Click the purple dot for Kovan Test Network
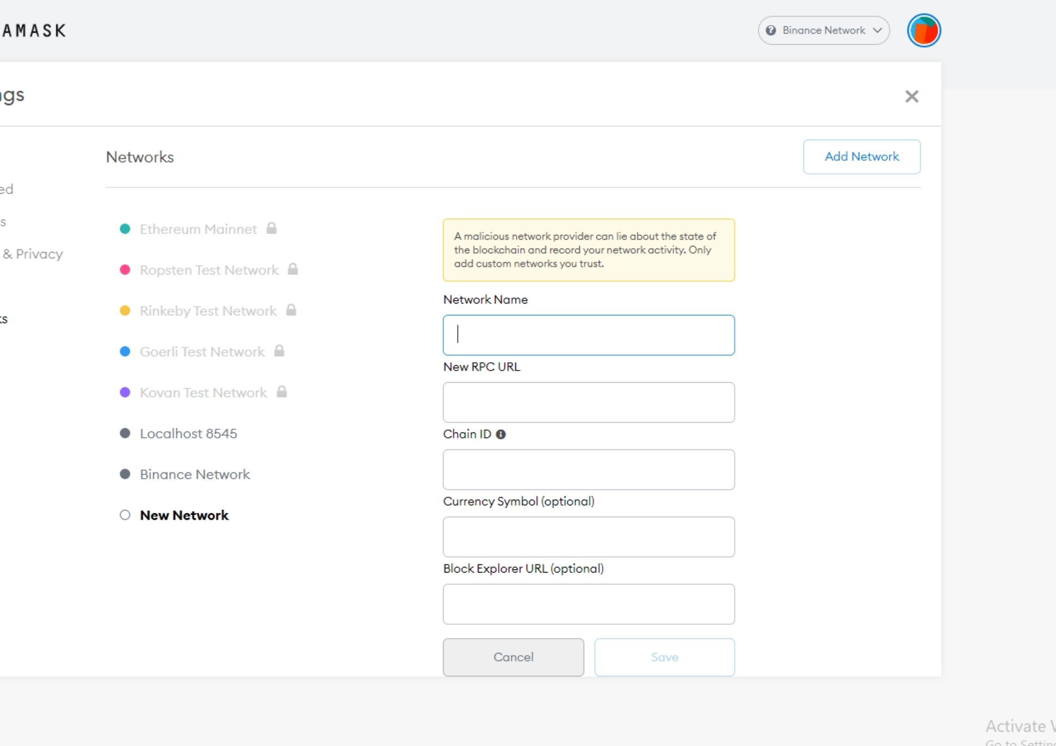The width and height of the screenshot is (1056, 746). click(125, 393)
